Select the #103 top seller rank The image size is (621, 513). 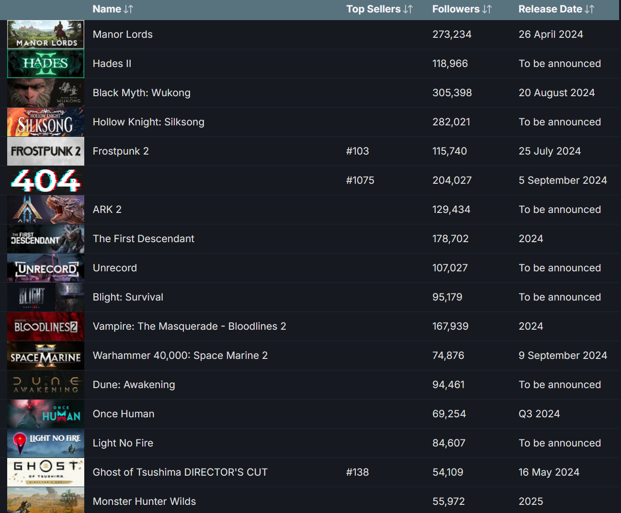coord(358,151)
